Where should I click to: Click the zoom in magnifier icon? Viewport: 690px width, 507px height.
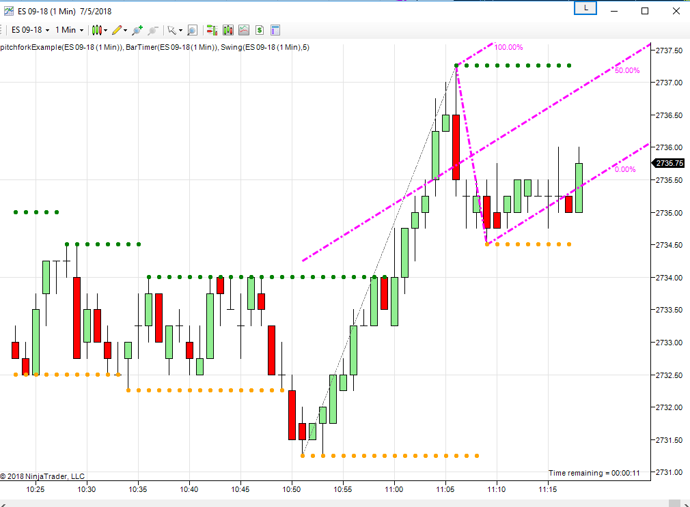click(x=137, y=30)
